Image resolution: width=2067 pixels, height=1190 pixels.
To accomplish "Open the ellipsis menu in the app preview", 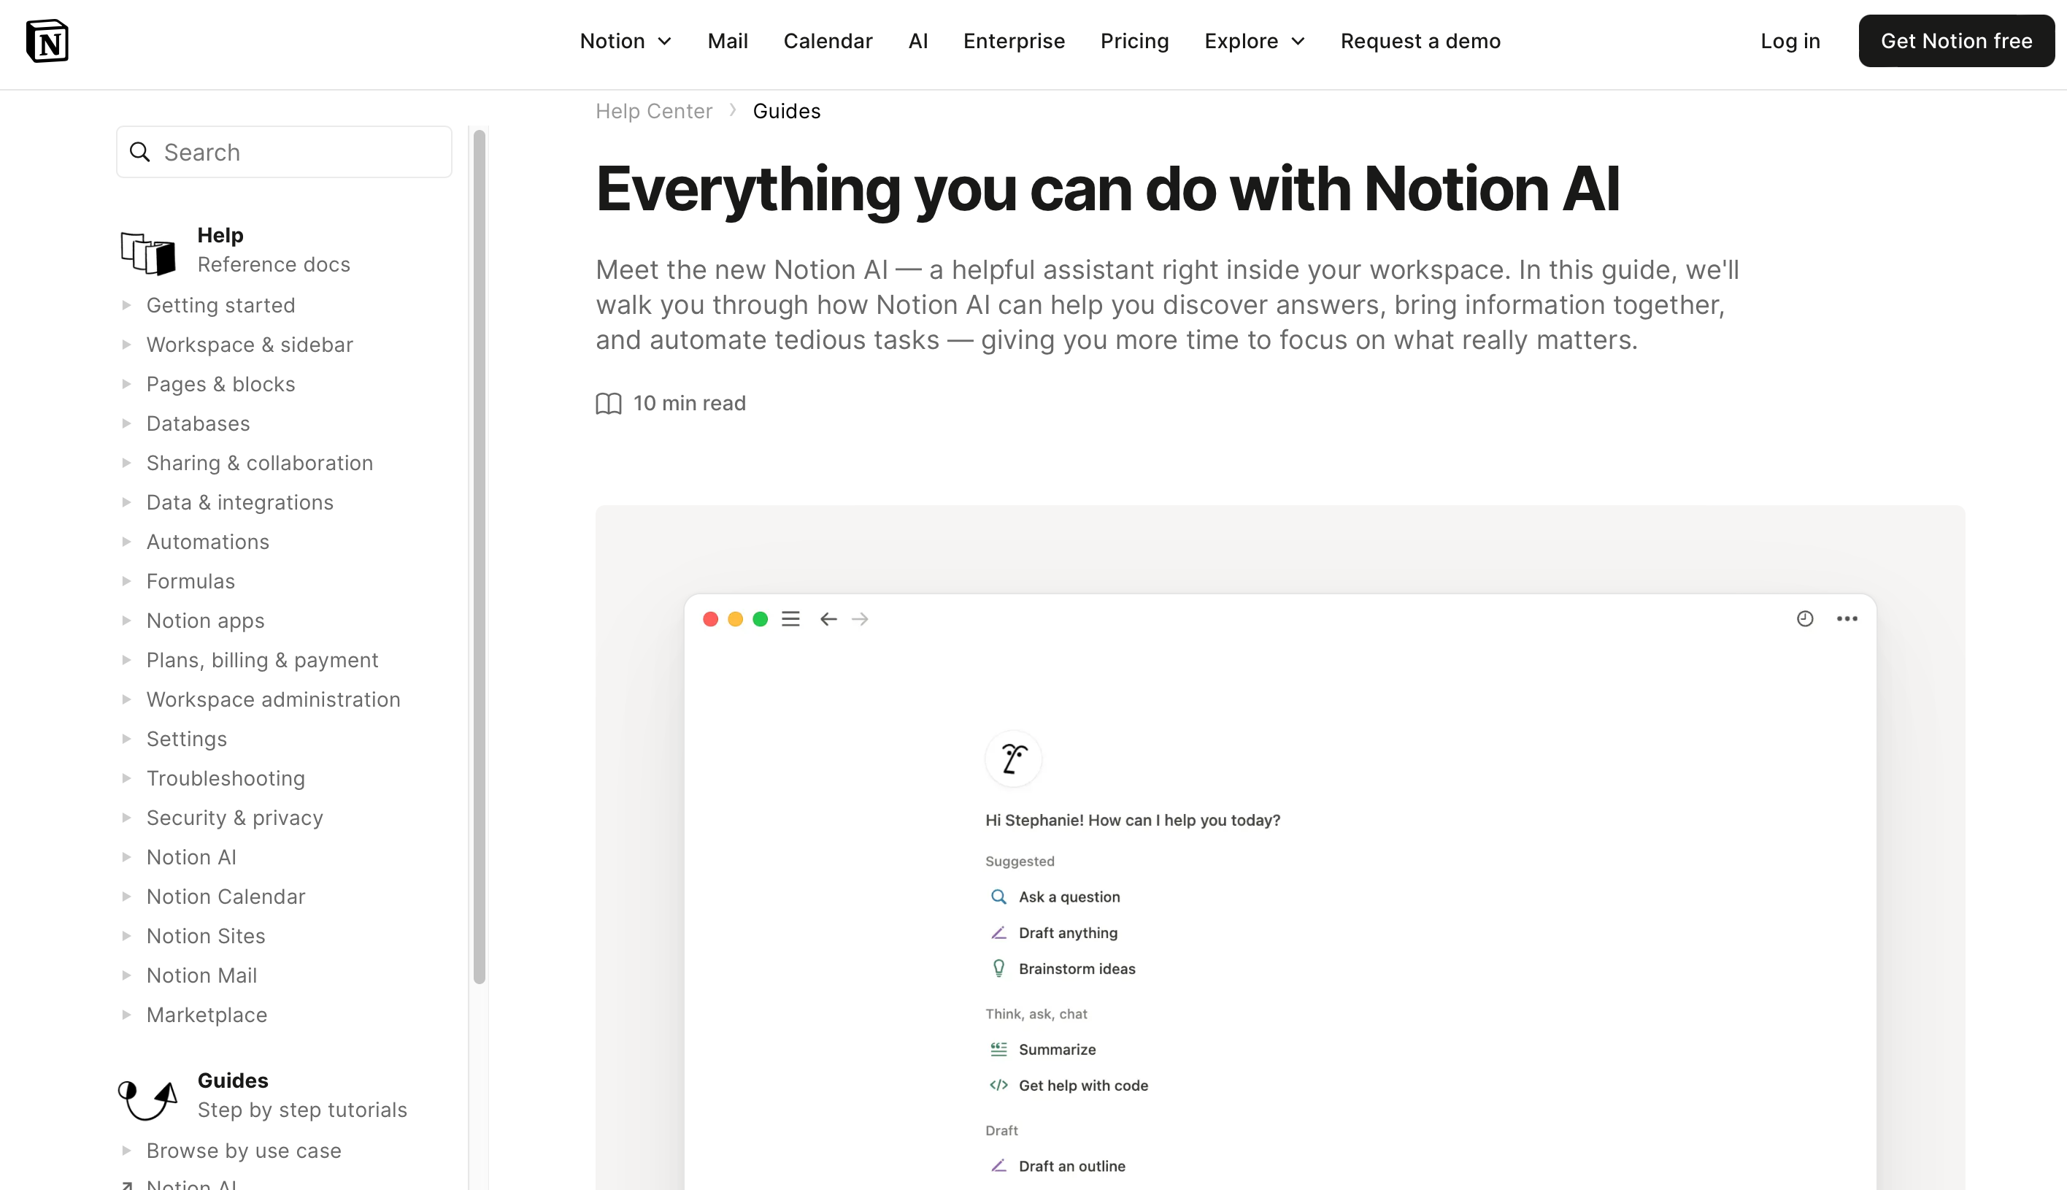I will coord(1848,618).
